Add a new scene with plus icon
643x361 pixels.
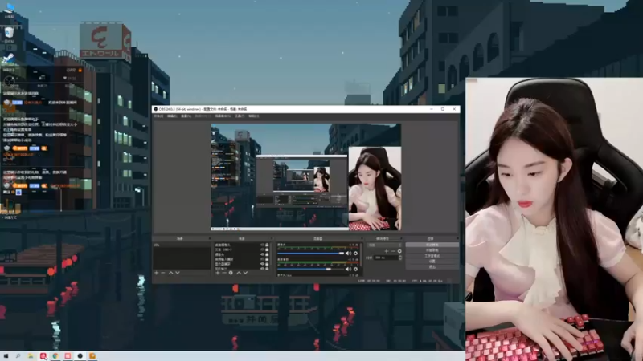click(x=156, y=273)
